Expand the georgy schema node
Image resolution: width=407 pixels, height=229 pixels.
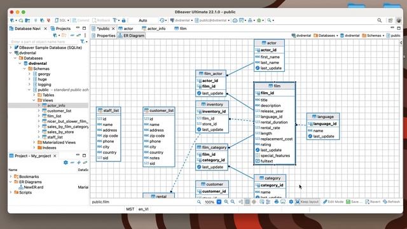pyautogui.click(x=29, y=74)
